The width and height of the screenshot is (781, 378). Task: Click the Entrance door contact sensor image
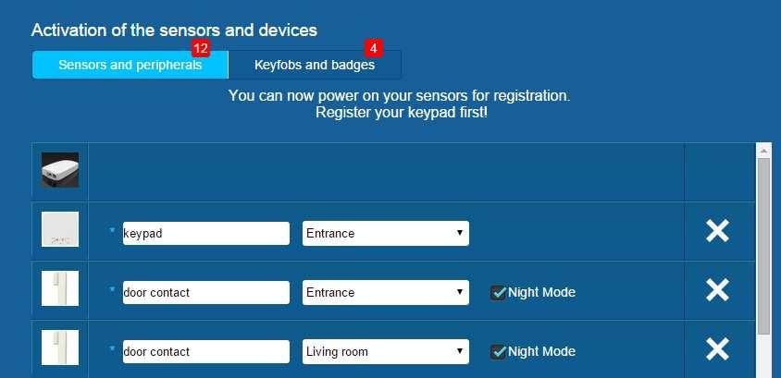point(60,288)
